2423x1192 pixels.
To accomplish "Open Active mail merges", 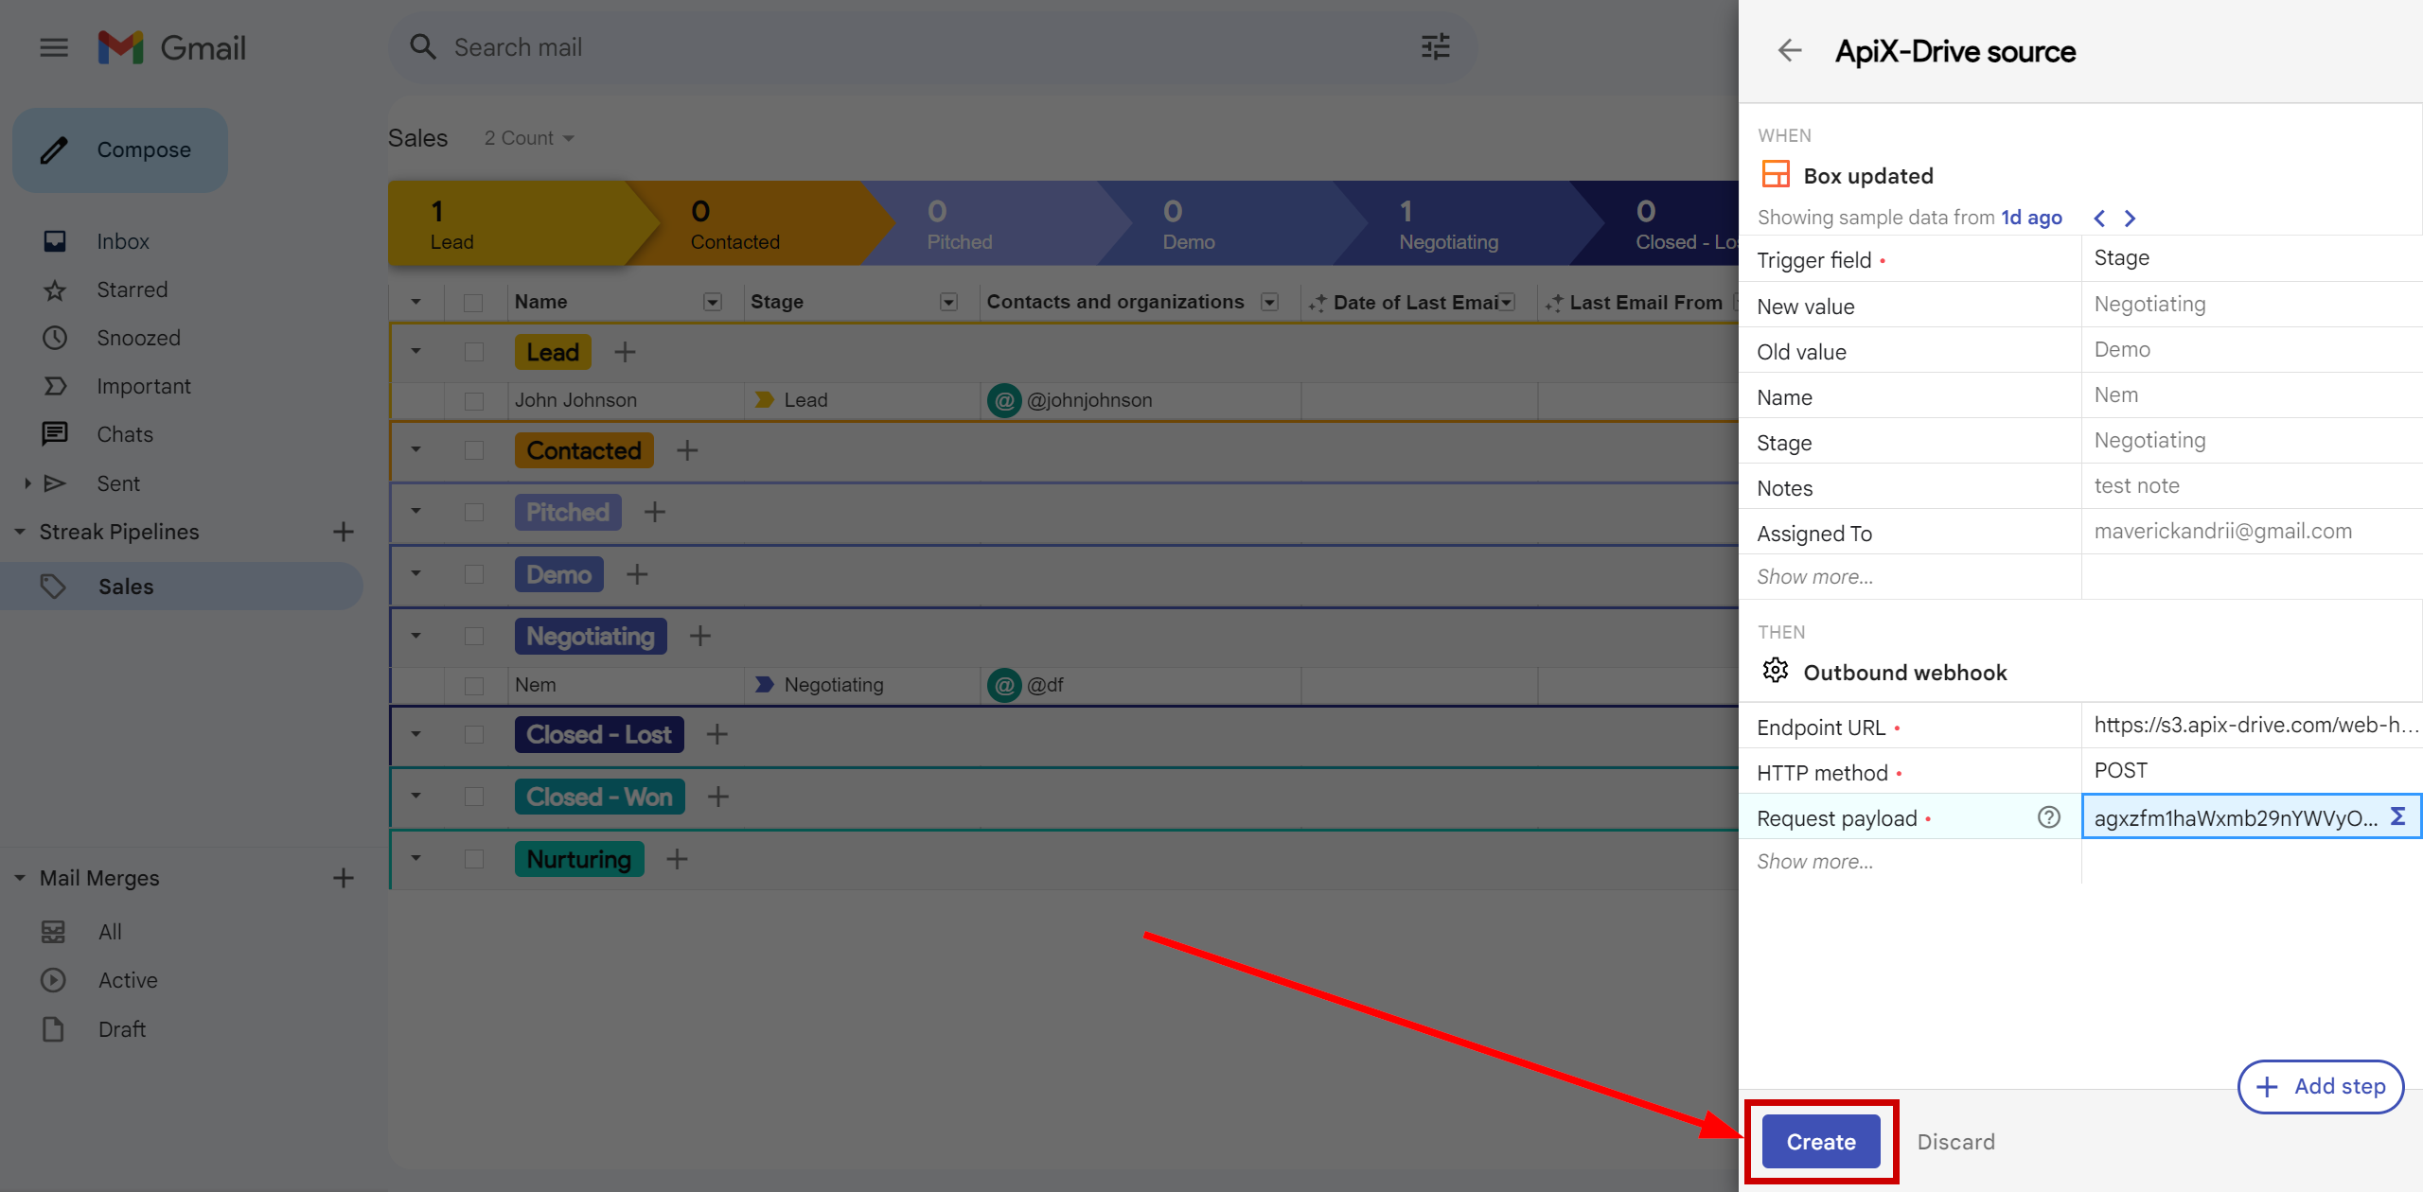I will (x=128, y=980).
